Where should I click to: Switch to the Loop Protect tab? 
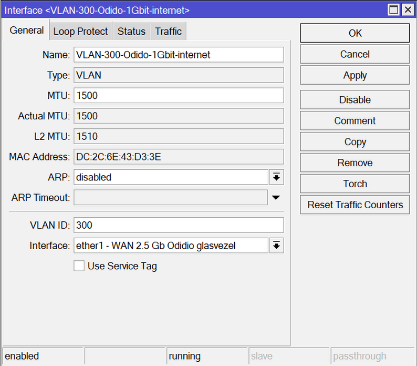pyautogui.click(x=80, y=32)
